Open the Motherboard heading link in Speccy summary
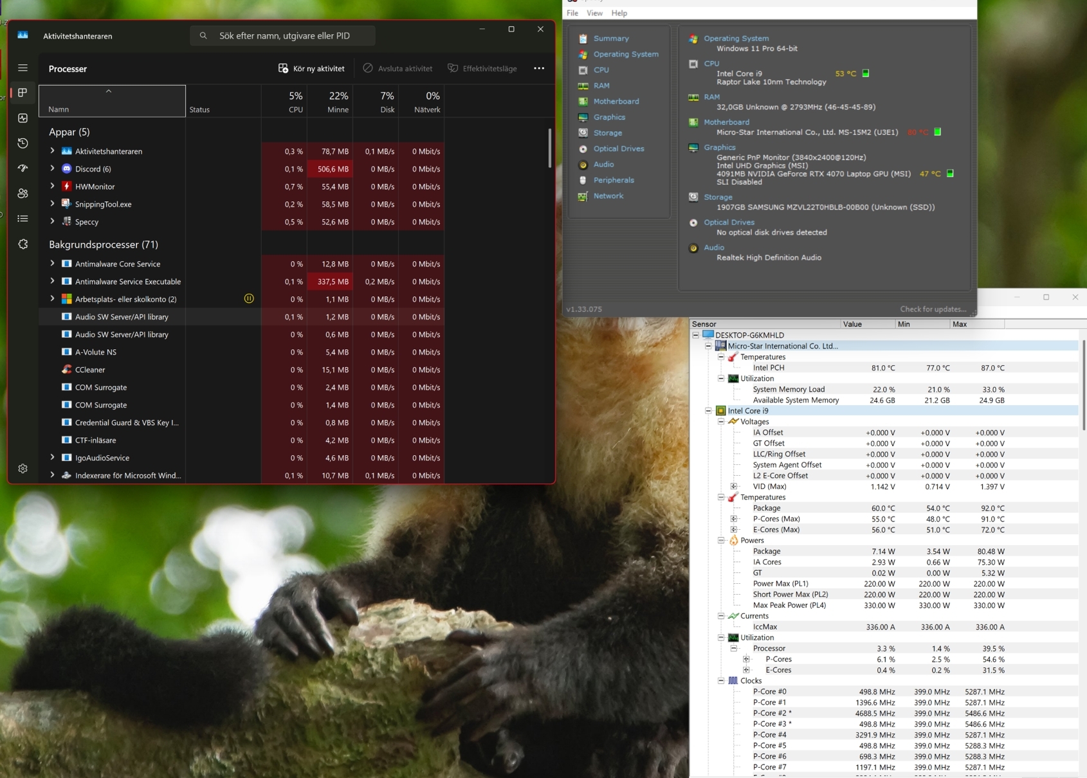Viewport: 1087px width, 778px height. click(x=726, y=122)
